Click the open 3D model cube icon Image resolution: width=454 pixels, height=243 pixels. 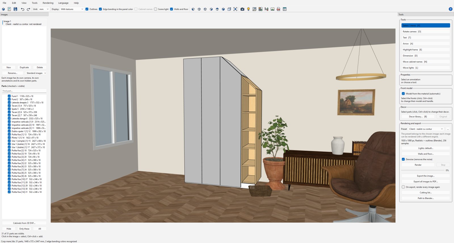(x=3, y=9)
